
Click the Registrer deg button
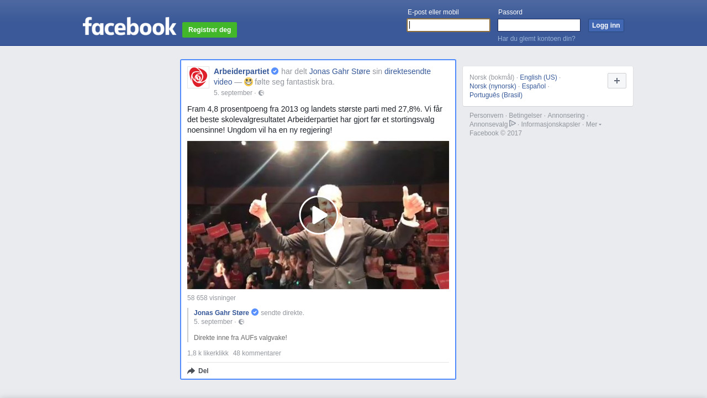pyautogui.click(x=209, y=30)
